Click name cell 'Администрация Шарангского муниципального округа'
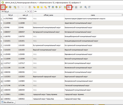123x105 pixels. coord(94,19)
